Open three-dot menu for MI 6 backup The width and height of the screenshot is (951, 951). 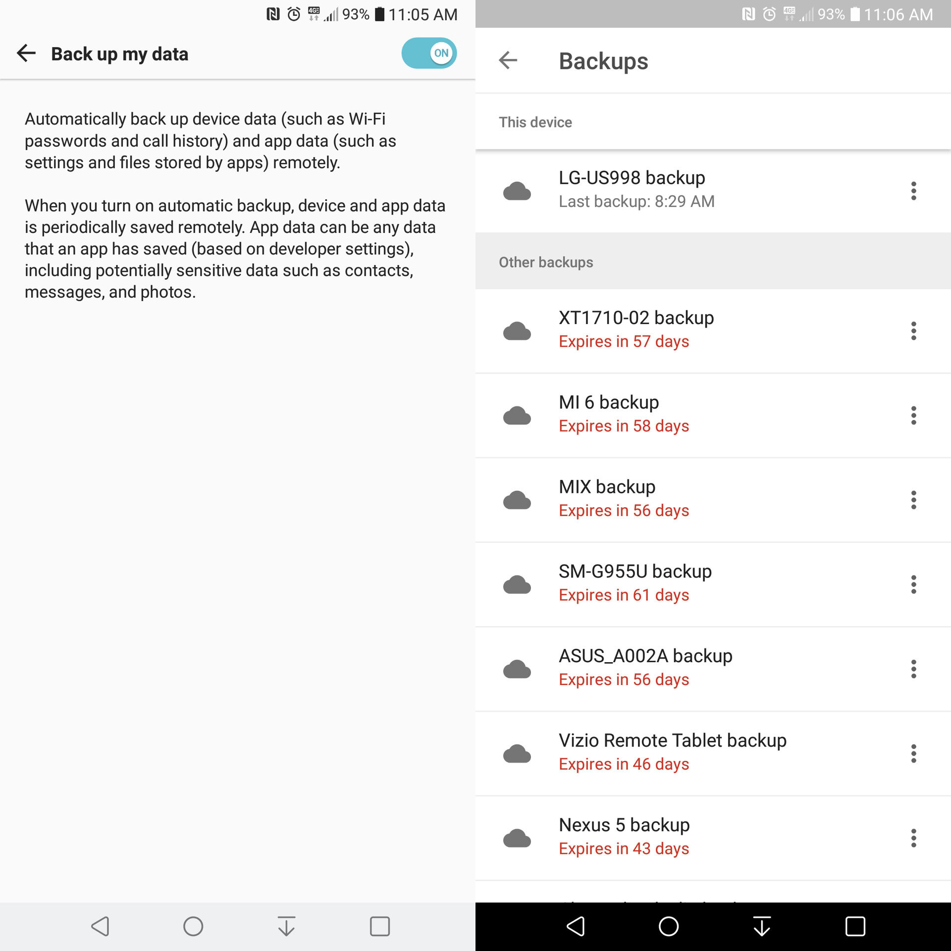(913, 415)
